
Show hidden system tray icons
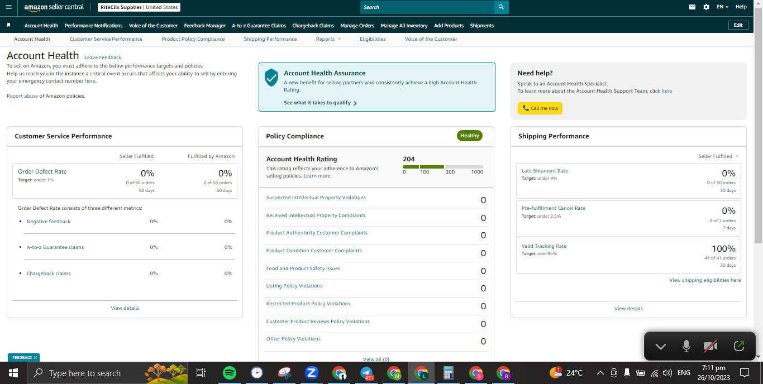[600, 373]
